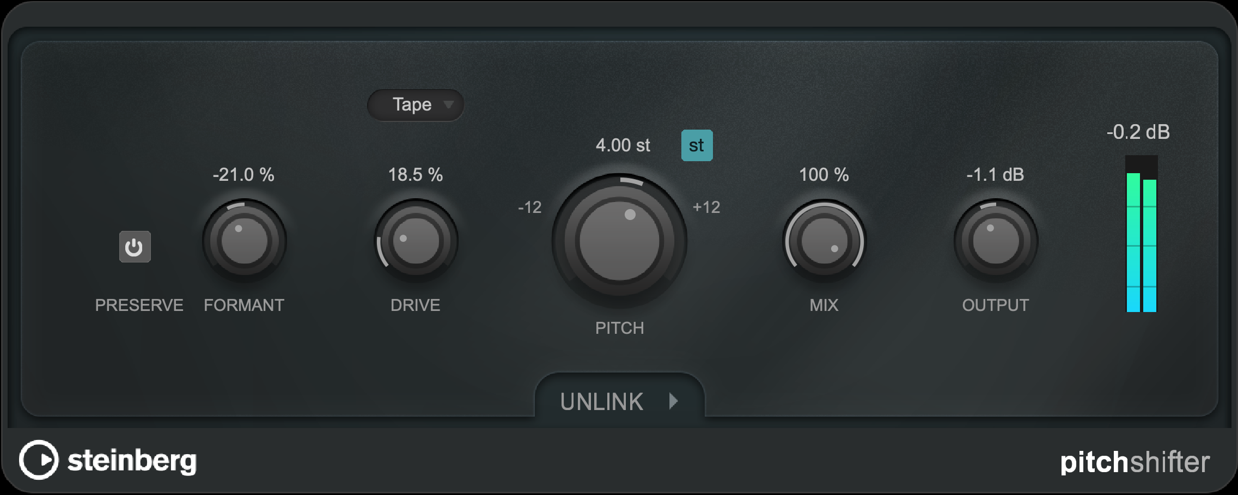Open the Tape mode dropdown
1238x495 pixels.
click(x=413, y=105)
